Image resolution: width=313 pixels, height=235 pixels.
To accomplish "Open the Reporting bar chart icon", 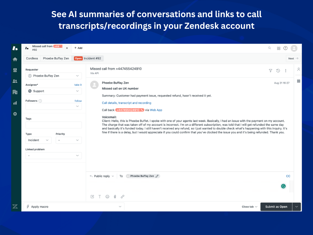I will pos(15,103).
